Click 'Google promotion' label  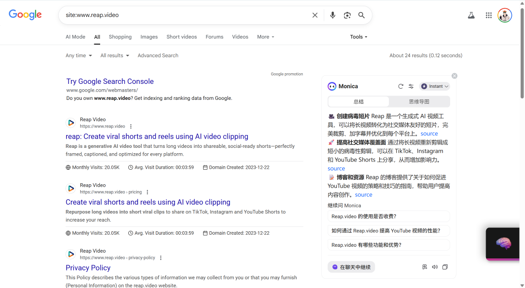[x=287, y=74]
